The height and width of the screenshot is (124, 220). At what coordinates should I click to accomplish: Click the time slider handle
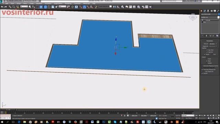click(8, 110)
